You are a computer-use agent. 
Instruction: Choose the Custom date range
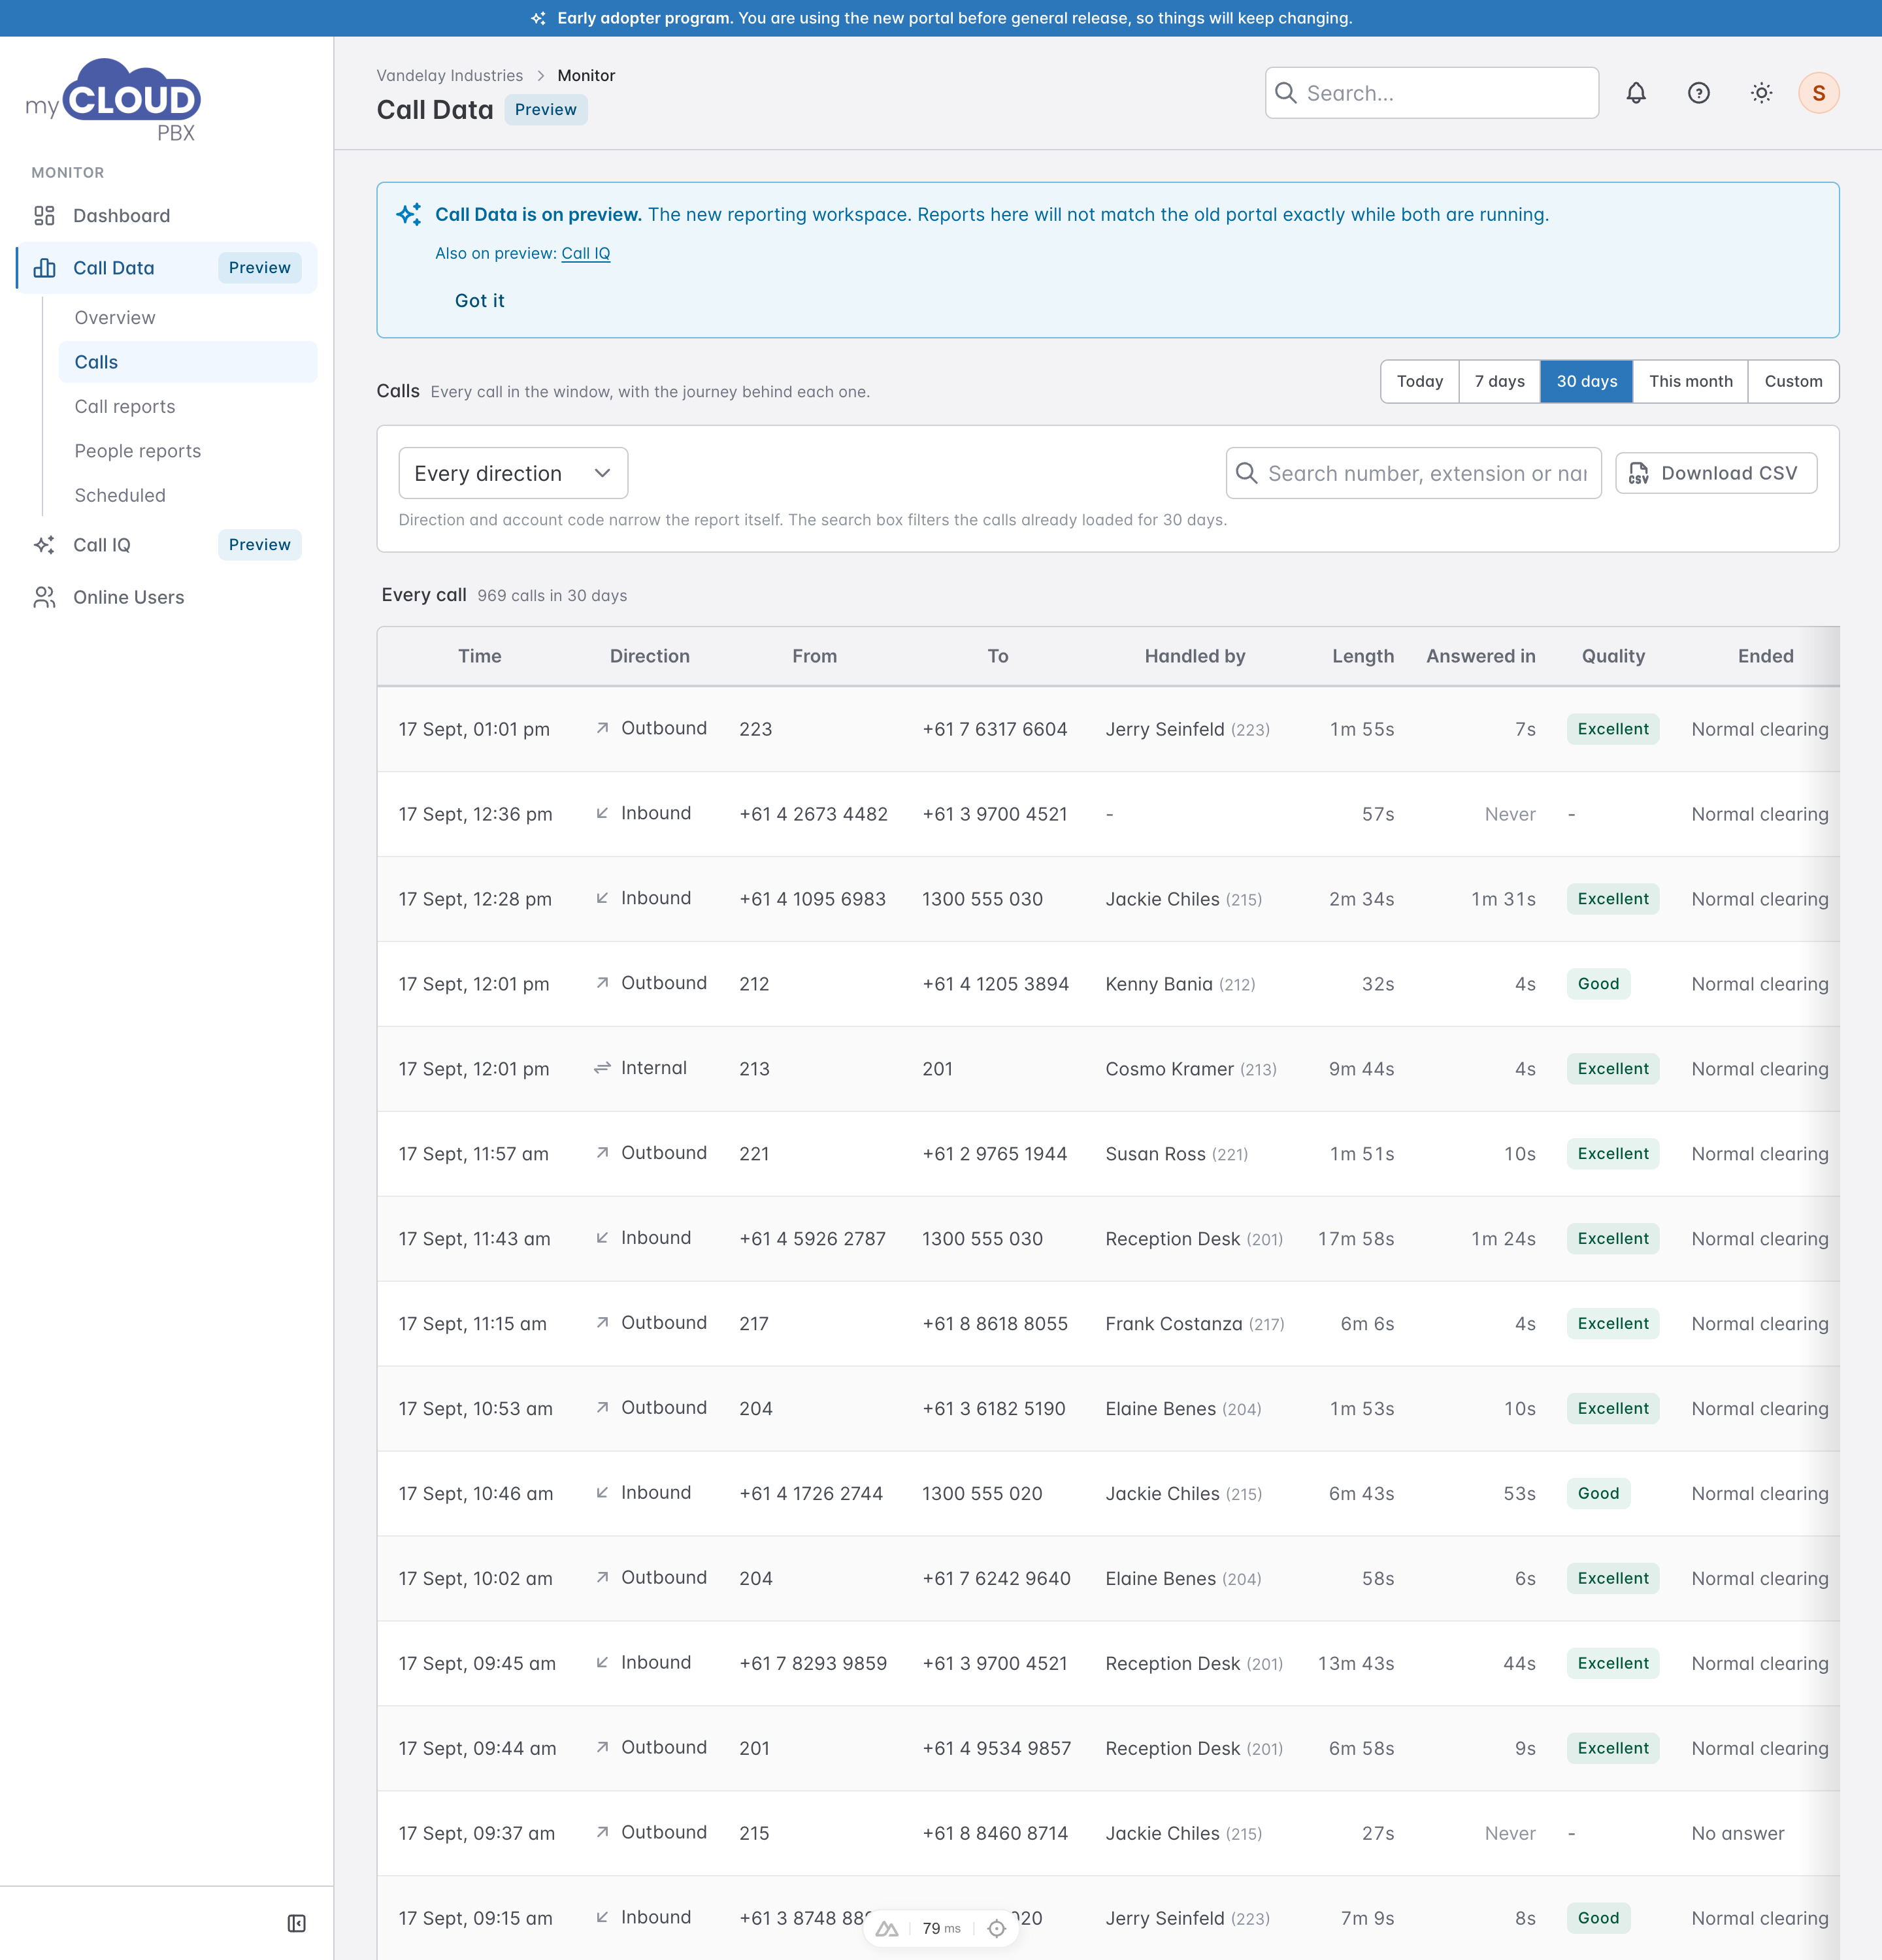pos(1794,381)
